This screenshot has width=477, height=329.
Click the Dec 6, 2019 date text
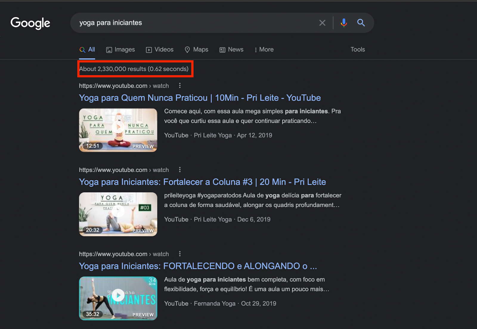click(254, 220)
